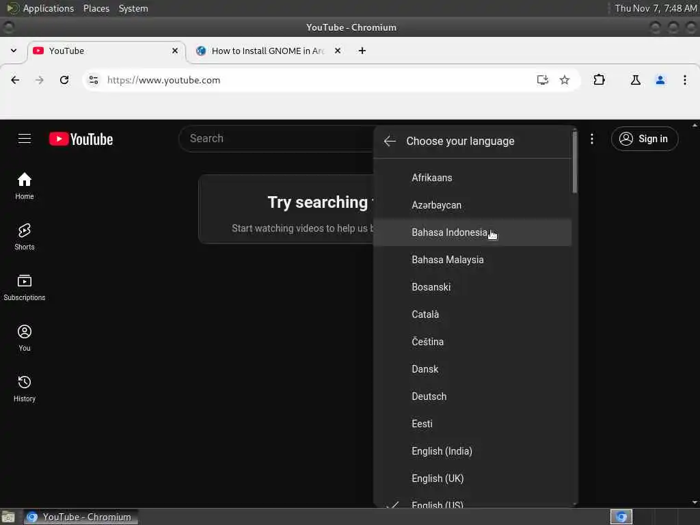Go to Home in the sidebar

(x=25, y=186)
